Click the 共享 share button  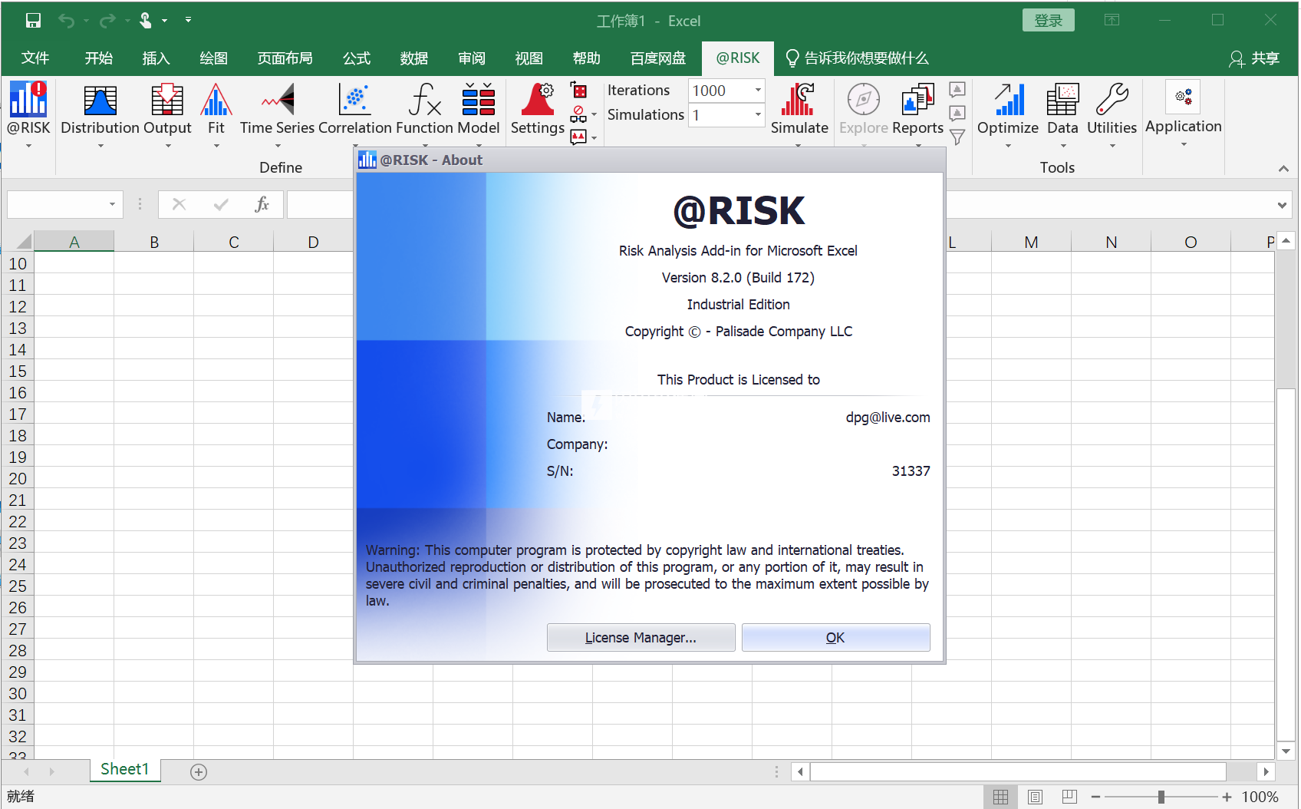(x=1254, y=58)
